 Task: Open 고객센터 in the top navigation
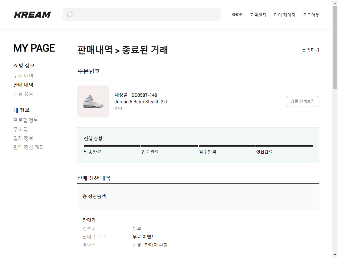pos(258,15)
